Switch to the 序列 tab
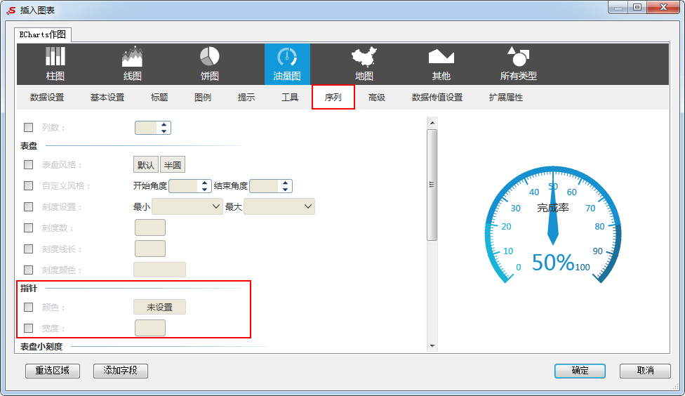This screenshot has height=396, width=685. click(x=333, y=97)
